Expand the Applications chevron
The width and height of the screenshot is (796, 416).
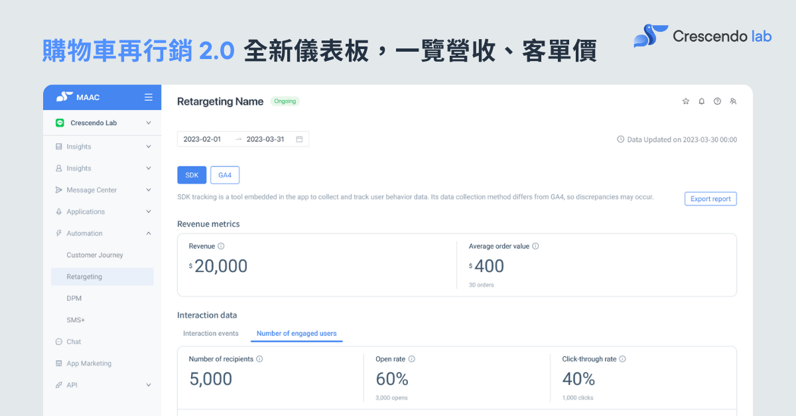pos(149,212)
